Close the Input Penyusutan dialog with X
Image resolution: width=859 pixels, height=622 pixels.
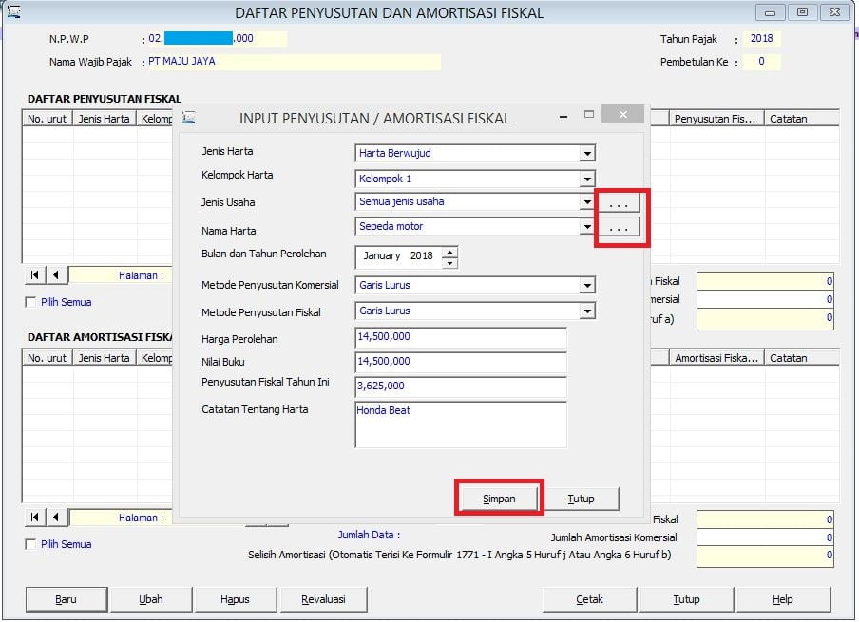tap(623, 115)
